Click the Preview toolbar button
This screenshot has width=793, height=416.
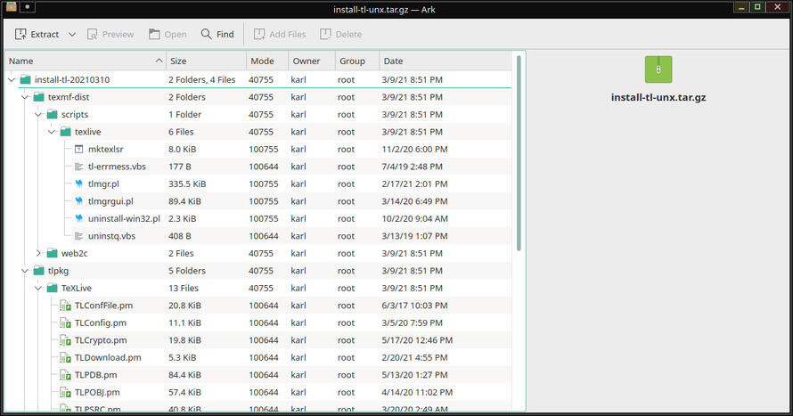click(x=110, y=35)
